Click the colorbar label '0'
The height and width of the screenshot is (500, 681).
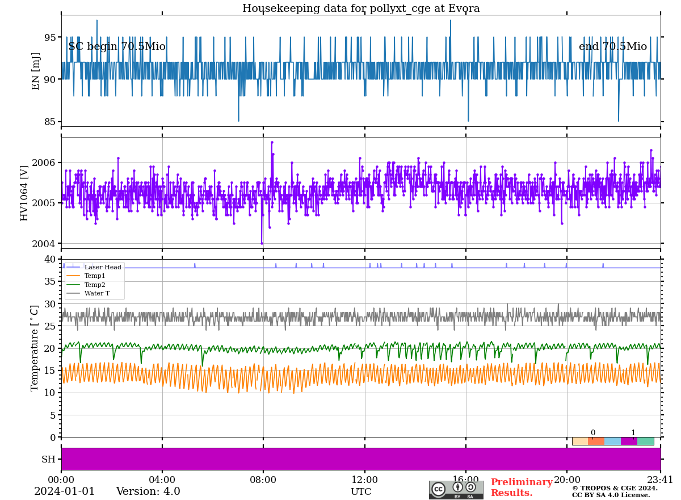point(593,432)
